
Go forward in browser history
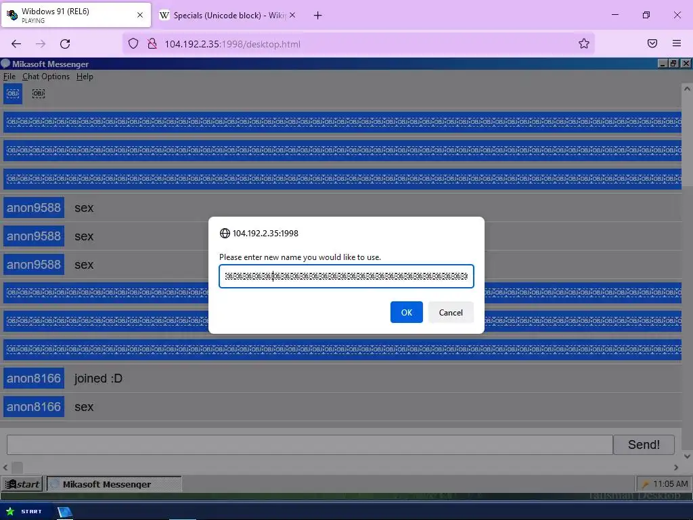pos(41,44)
